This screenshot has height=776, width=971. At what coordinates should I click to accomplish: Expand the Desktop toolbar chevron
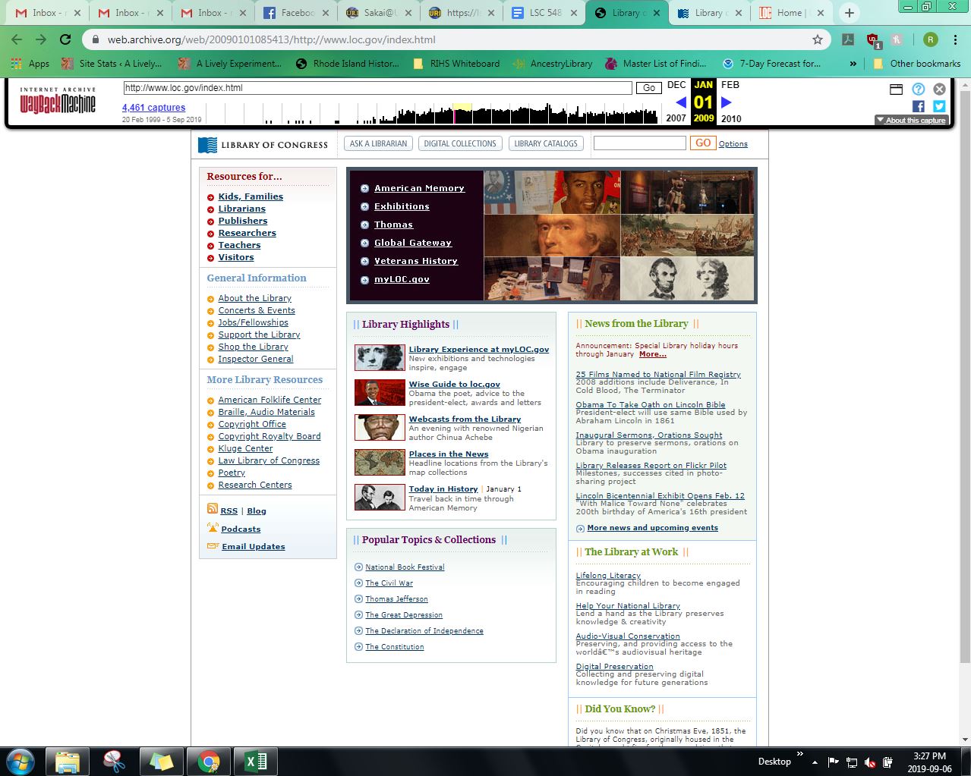[799, 754]
